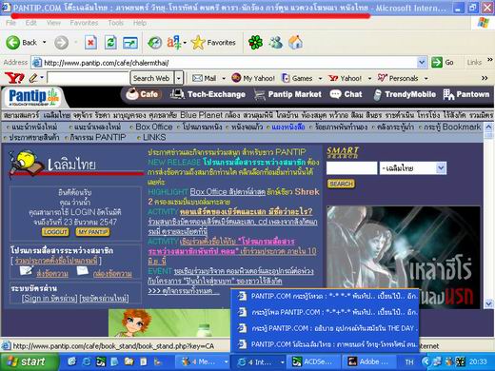This screenshot has width=495, height=371.
Task: Click the Back arrow icon
Action: click(12, 43)
